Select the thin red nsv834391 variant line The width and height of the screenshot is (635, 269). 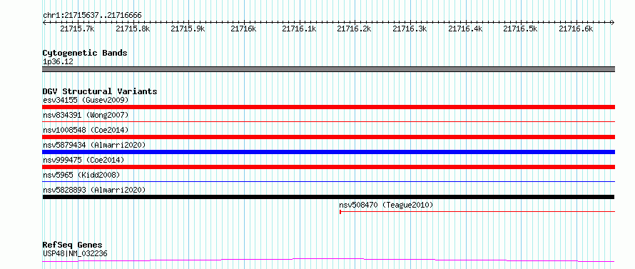point(328,121)
